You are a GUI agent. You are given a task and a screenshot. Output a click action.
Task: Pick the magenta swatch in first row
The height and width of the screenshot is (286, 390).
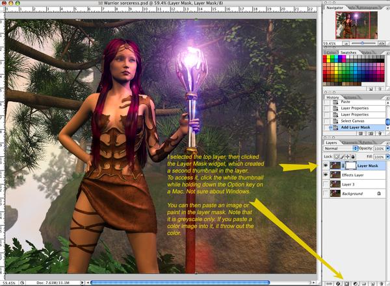343,57
